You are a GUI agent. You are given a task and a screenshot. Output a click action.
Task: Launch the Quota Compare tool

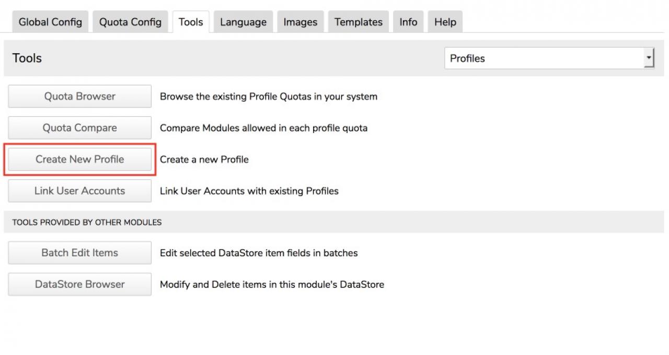pyautogui.click(x=79, y=128)
